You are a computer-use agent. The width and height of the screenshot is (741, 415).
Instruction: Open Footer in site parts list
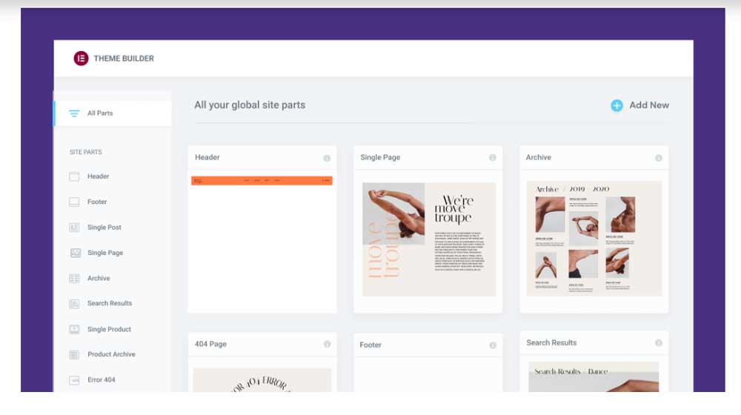pos(97,202)
